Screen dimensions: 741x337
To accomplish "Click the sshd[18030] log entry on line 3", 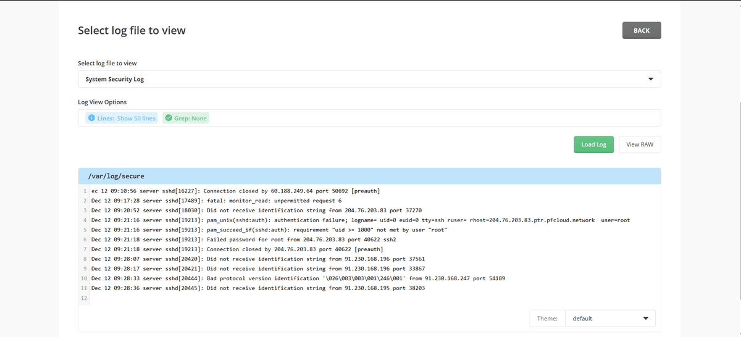I will (256, 210).
